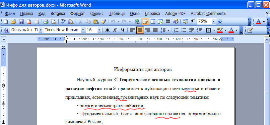Toggle center alignment

pos(140,30)
